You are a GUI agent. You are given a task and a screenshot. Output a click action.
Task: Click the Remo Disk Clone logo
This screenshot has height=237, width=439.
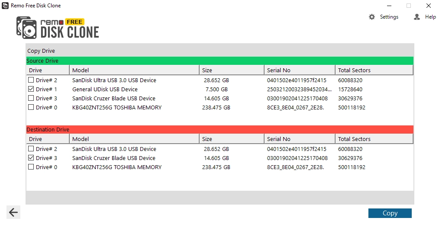(x=58, y=28)
